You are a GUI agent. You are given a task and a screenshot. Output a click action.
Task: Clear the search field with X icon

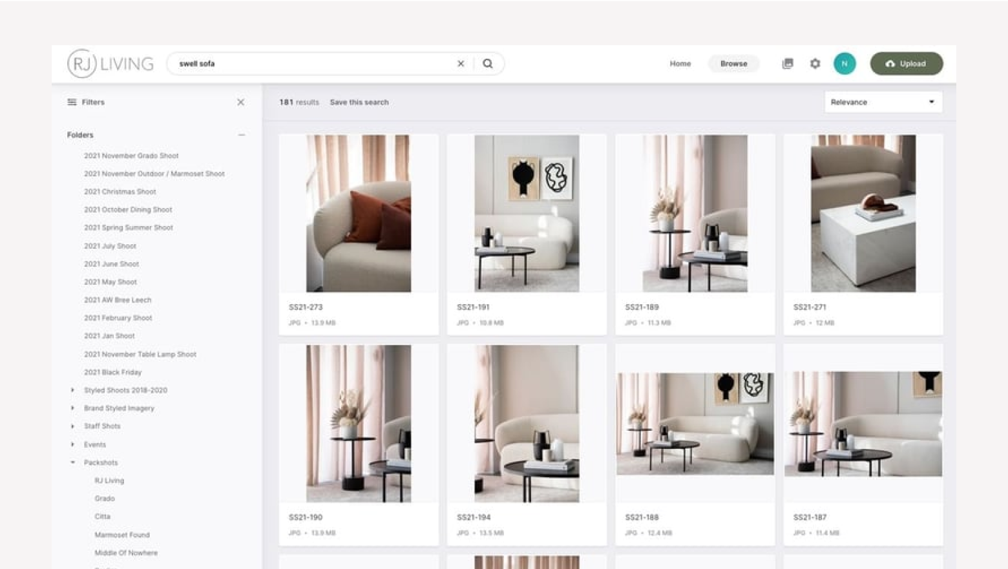point(461,63)
